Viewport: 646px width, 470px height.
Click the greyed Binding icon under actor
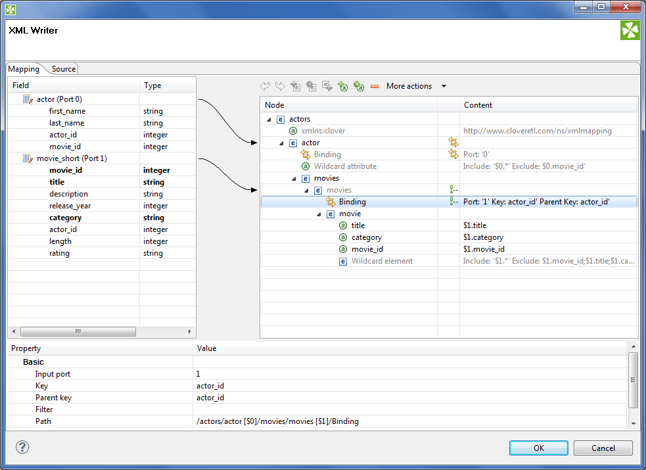(306, 154)
